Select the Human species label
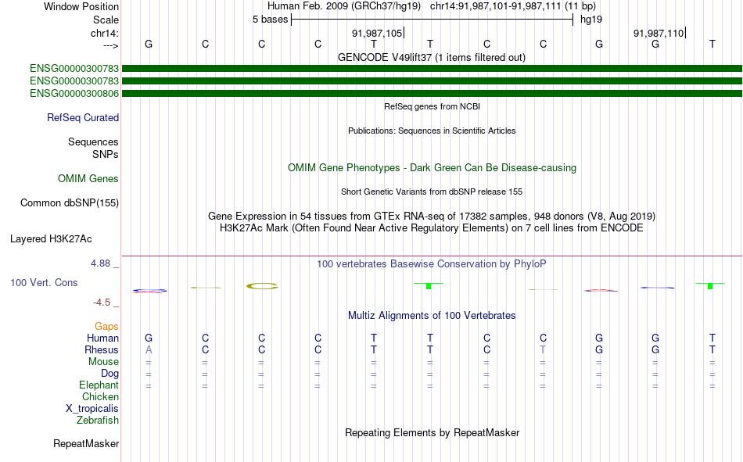Image resolution: width=743 pixels, height=462 pixels. point(102,338)
